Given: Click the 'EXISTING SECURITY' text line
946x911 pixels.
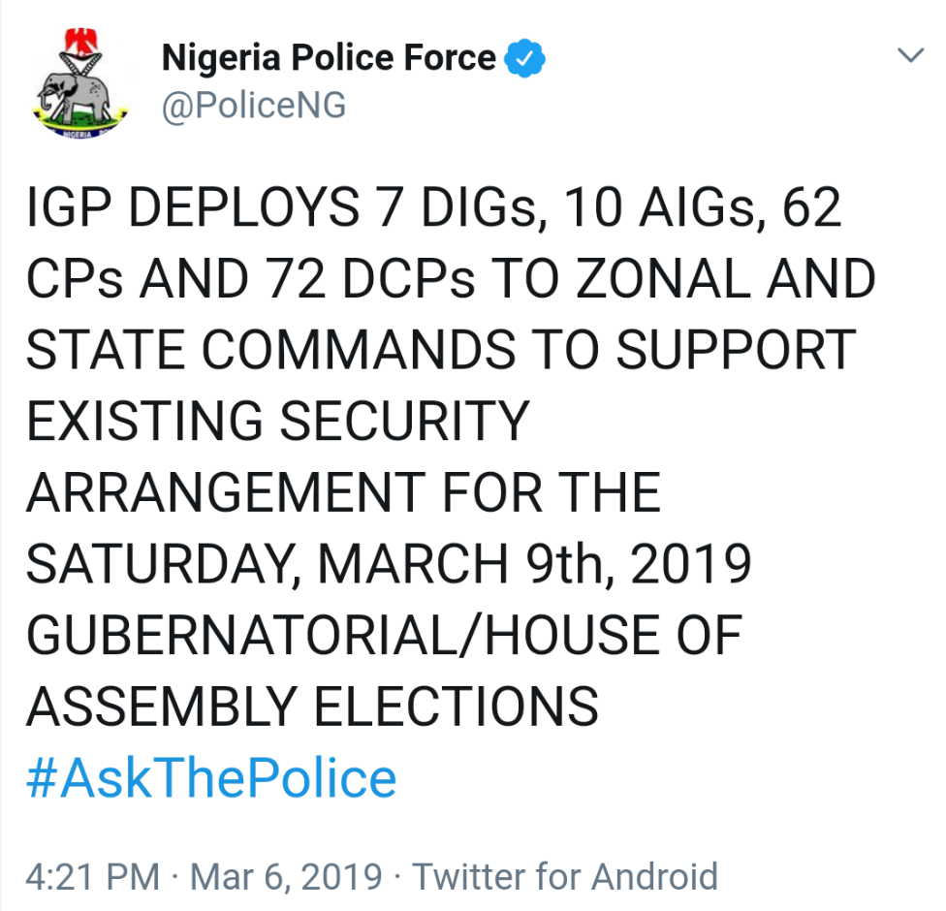Looking at the screenshot, I should tap(277, 423).
